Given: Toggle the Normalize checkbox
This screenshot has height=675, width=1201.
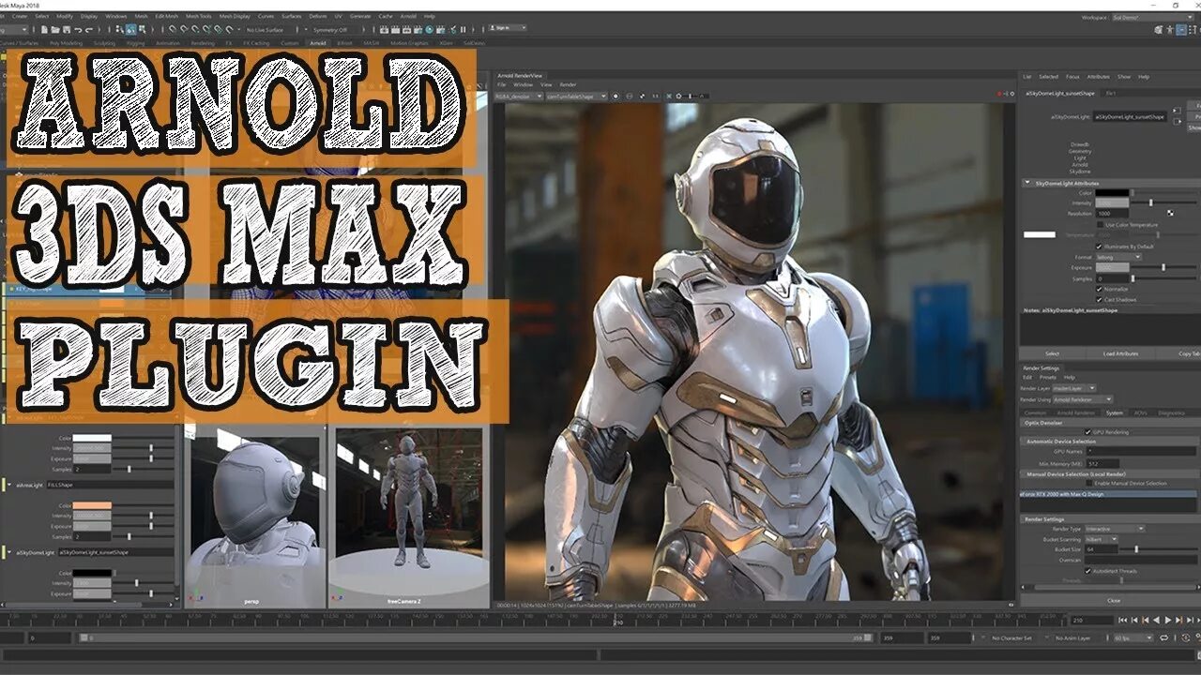Looking at the screenshot, I should click(x=1099, y=289).
